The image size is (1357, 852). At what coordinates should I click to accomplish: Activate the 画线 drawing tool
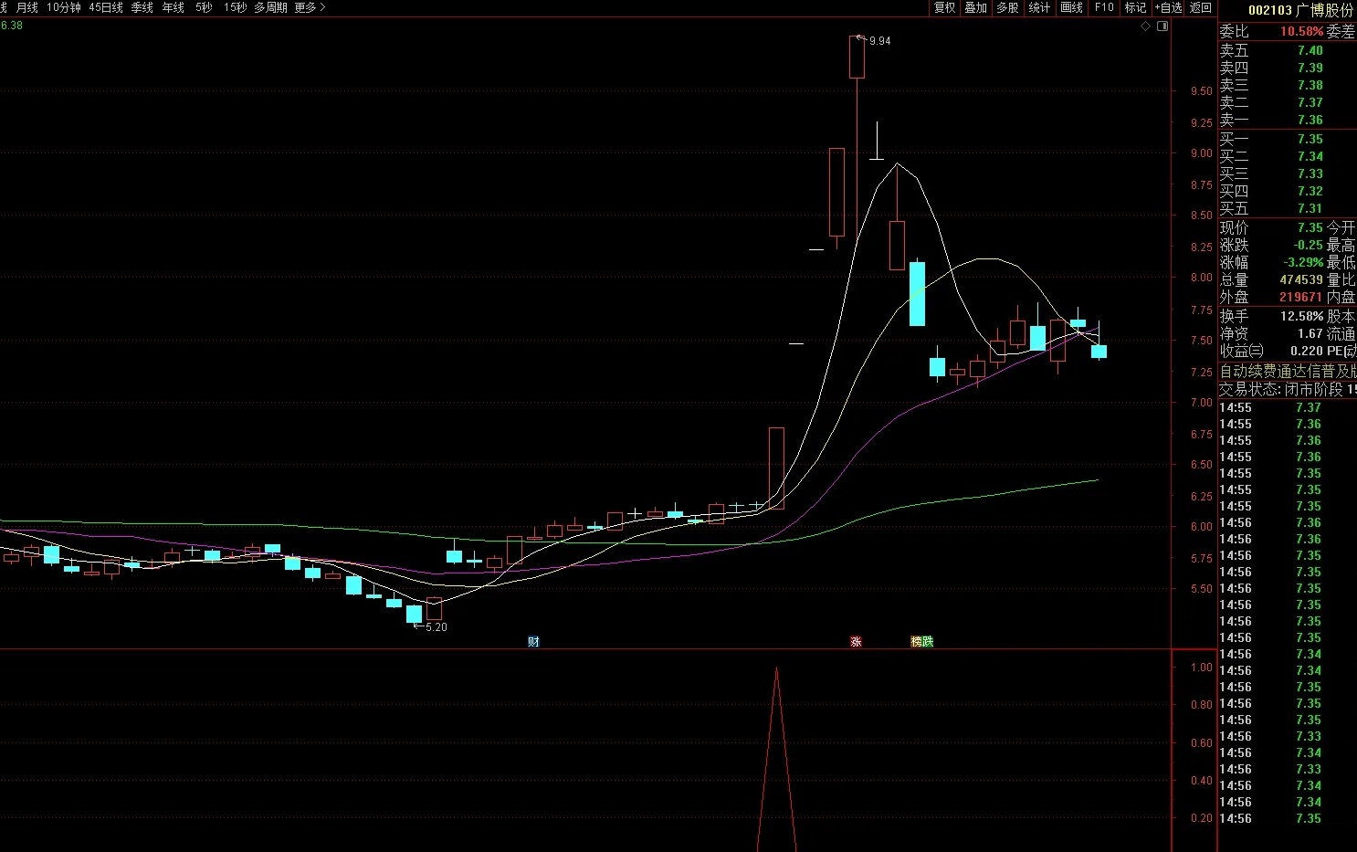(1071, 7)
